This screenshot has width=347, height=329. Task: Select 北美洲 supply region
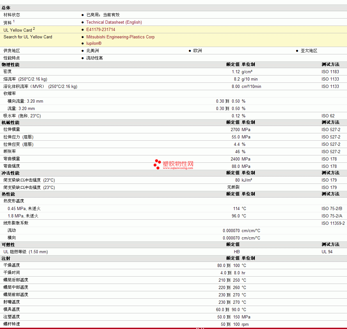pos(93,51)
